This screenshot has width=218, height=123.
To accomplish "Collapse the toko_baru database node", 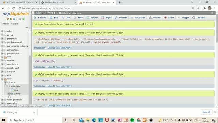I will (5, 86).
